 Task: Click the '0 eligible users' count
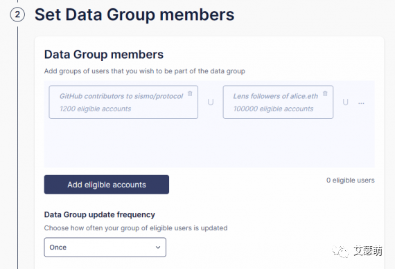(351, 180)
